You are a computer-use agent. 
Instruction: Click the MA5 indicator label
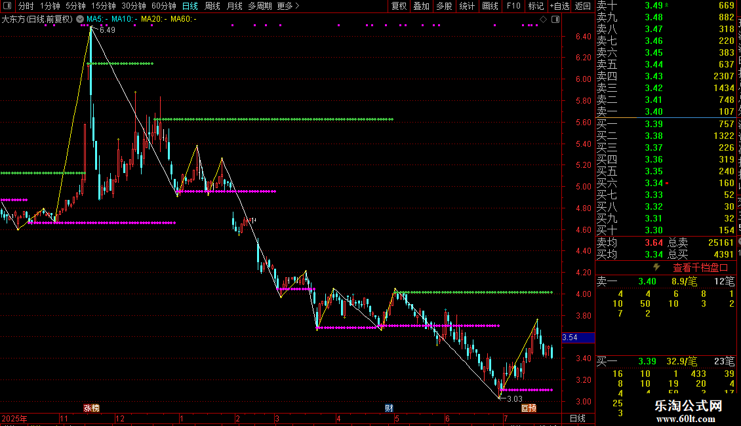point(97,19)
